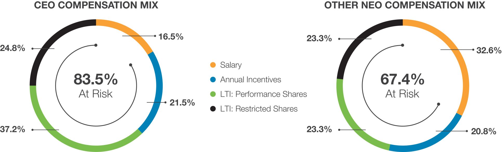Viewport: 502px width, 152px height.
Task: Click the black Restricted Shares legend dot
Action: point(213,109)
